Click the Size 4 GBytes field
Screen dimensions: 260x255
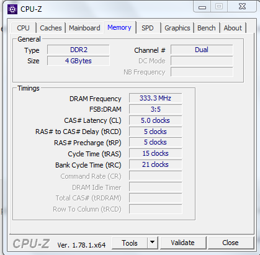click(78, 61)
